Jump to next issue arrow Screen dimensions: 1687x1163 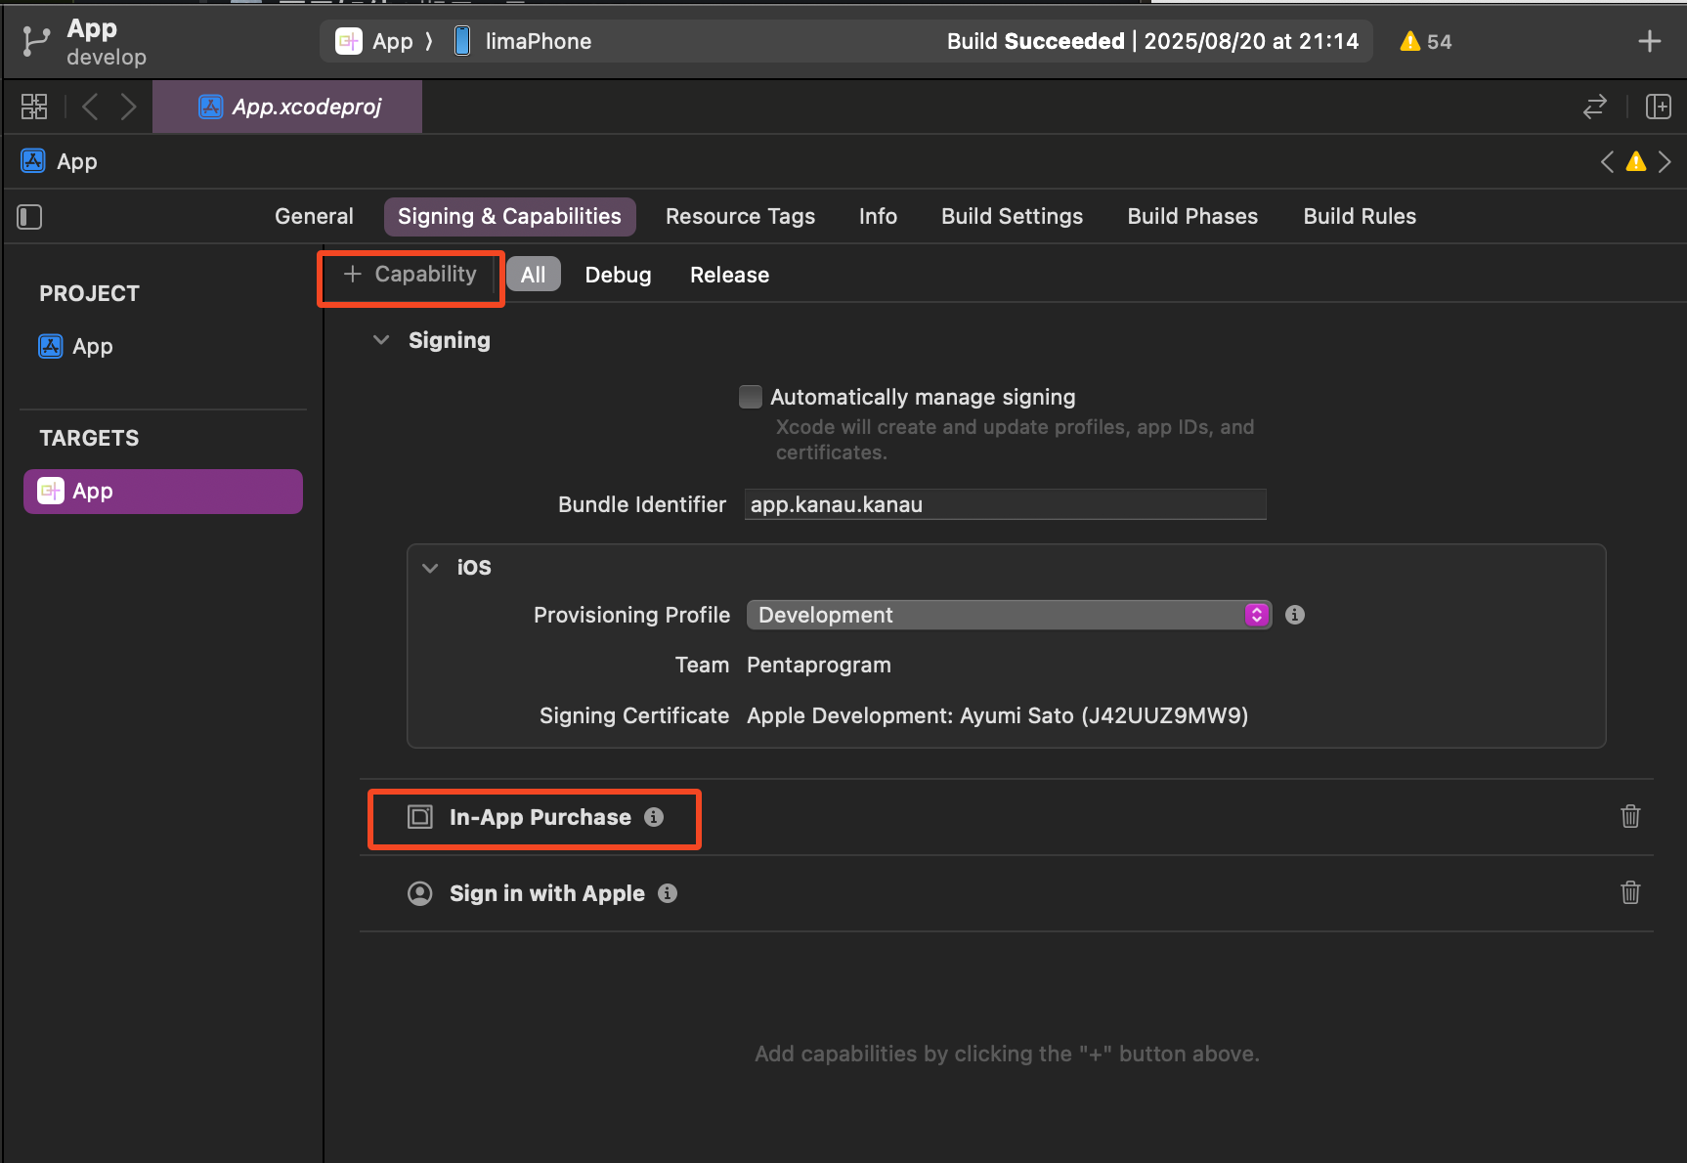[1665, 161]
